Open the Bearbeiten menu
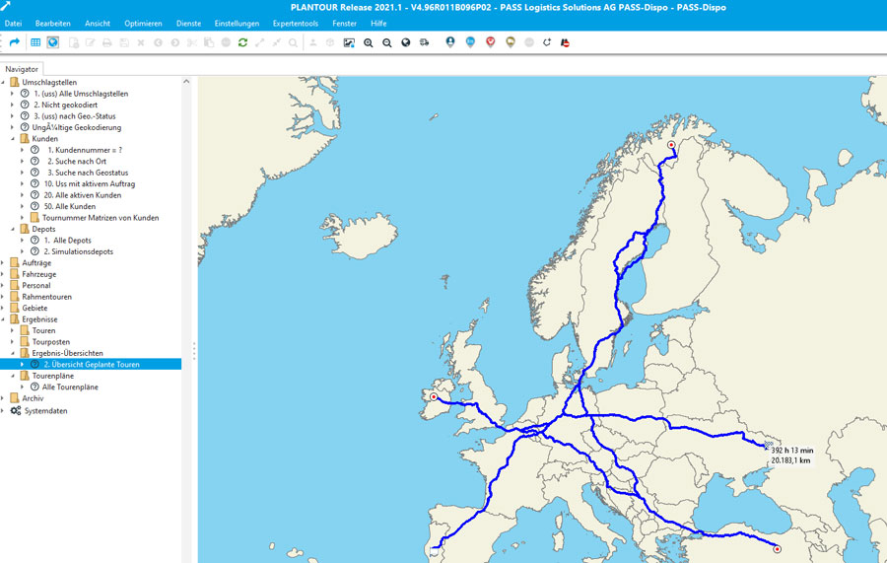 (52, 24)
